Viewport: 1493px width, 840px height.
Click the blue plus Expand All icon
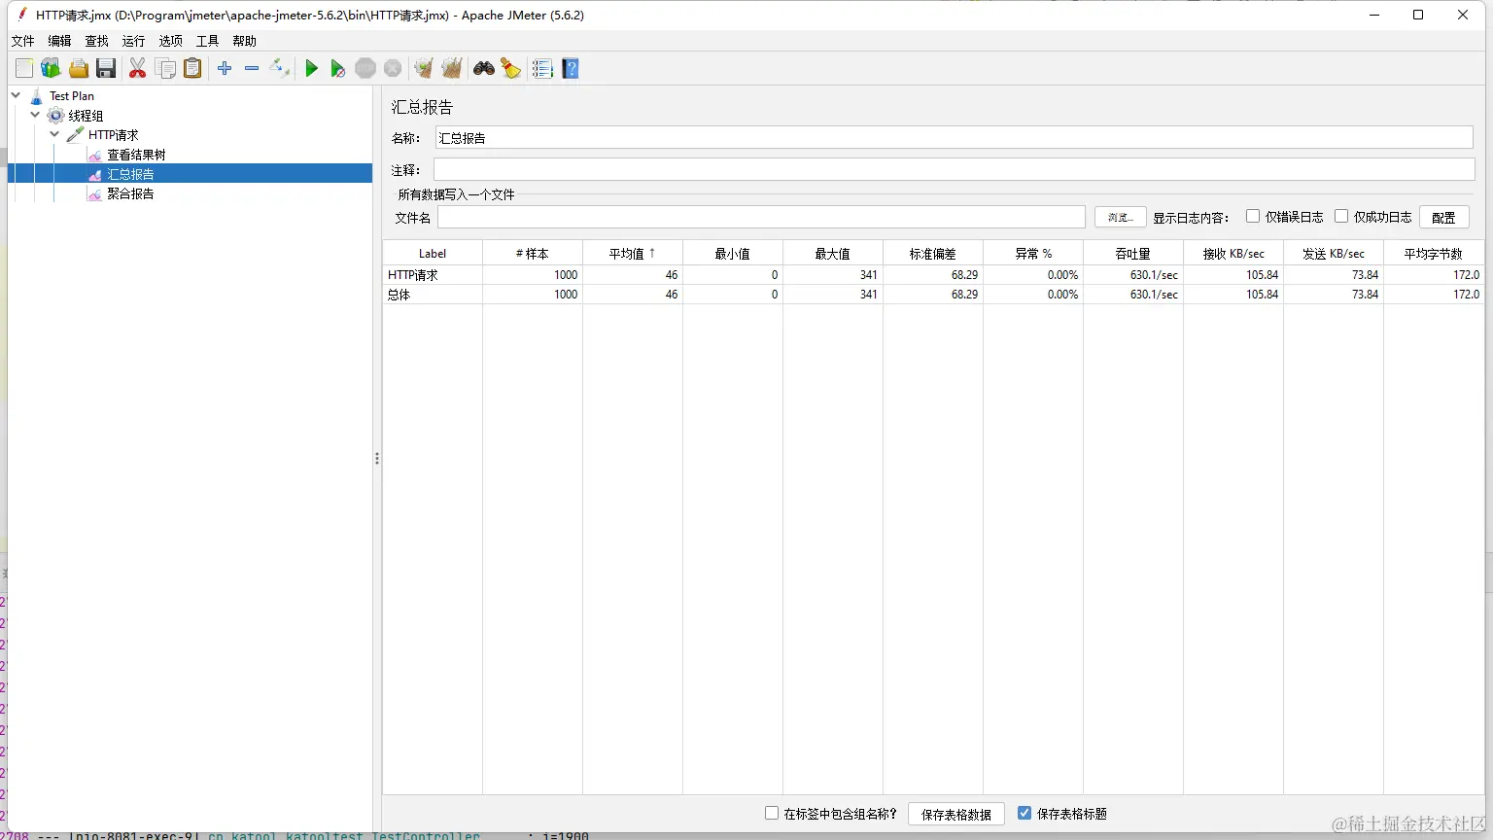225,68
